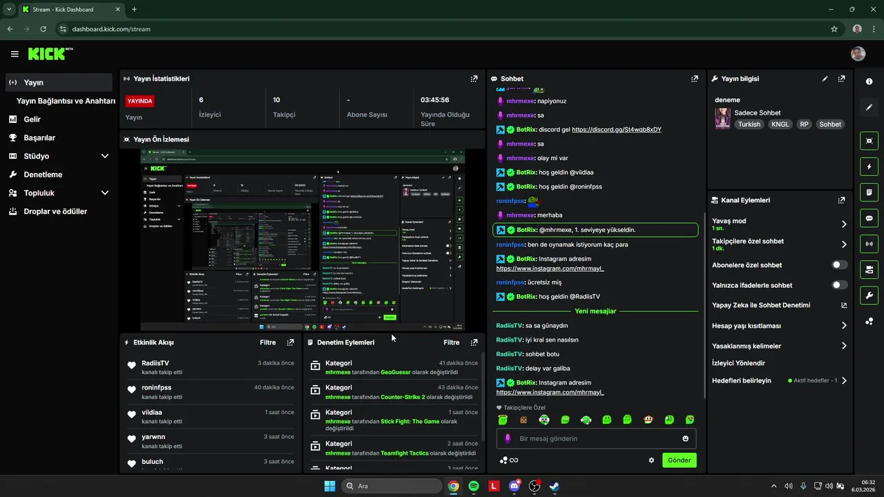
Task: Open the last Instagram link in chat
Action: click(550, 392)
